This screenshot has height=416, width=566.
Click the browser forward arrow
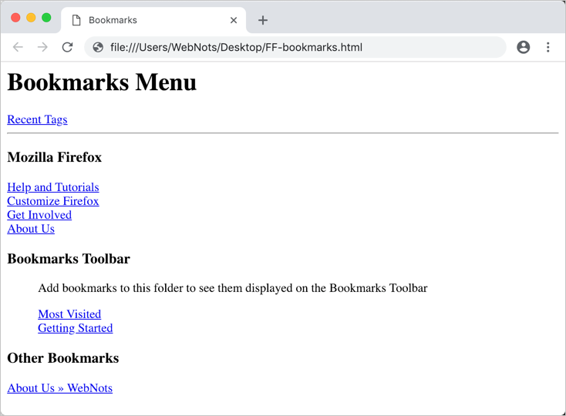point(42,47)
